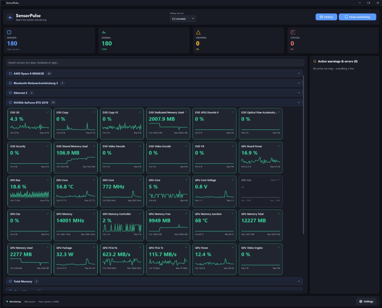Click the sensor list vertical scrollbar
The height and width of the screenshot is (308, 382).
point(303,155)
